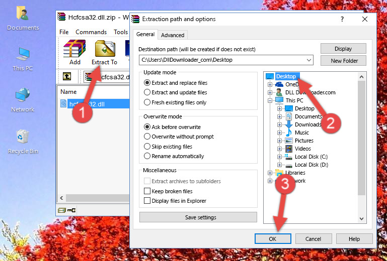Click the Cancel button
The width and height of the screenshot is (387, 261).
(314, 239)
